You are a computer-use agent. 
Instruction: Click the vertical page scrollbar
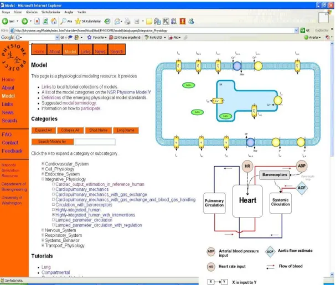(x=332, y=159)
